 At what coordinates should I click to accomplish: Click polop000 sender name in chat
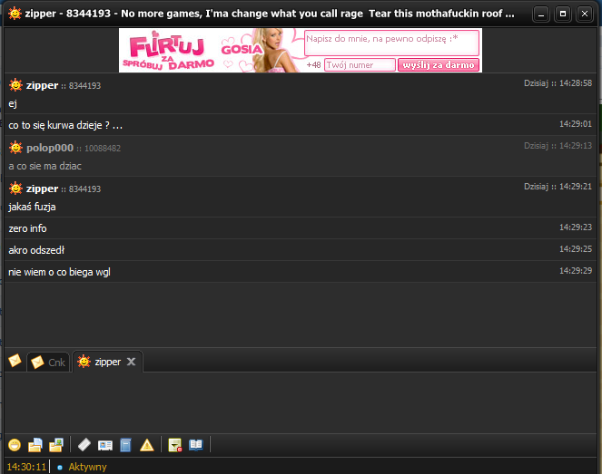[49, 148]
